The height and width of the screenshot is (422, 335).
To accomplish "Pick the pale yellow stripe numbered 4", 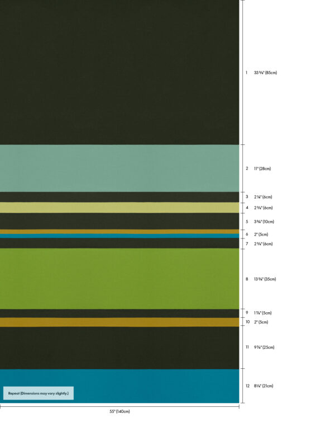I will (119, 208).
